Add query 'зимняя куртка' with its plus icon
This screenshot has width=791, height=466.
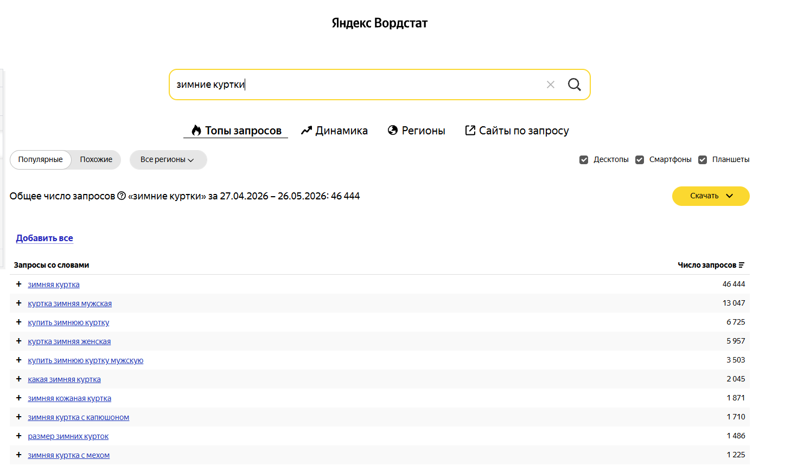point(18,284)
